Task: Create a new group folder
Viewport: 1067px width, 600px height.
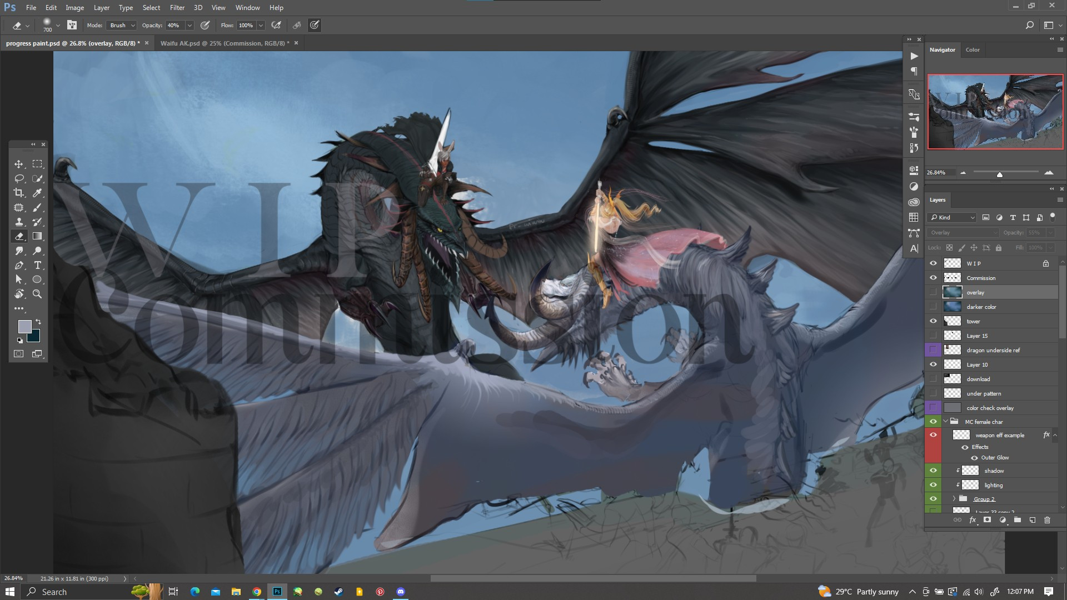Action: pyautogui.click(x=1017, y=521)
